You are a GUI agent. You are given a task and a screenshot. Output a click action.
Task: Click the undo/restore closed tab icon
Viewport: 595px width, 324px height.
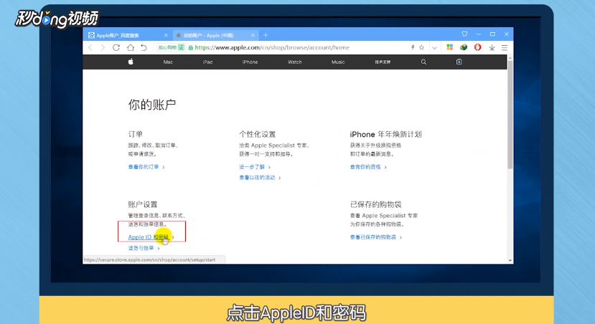144,47
